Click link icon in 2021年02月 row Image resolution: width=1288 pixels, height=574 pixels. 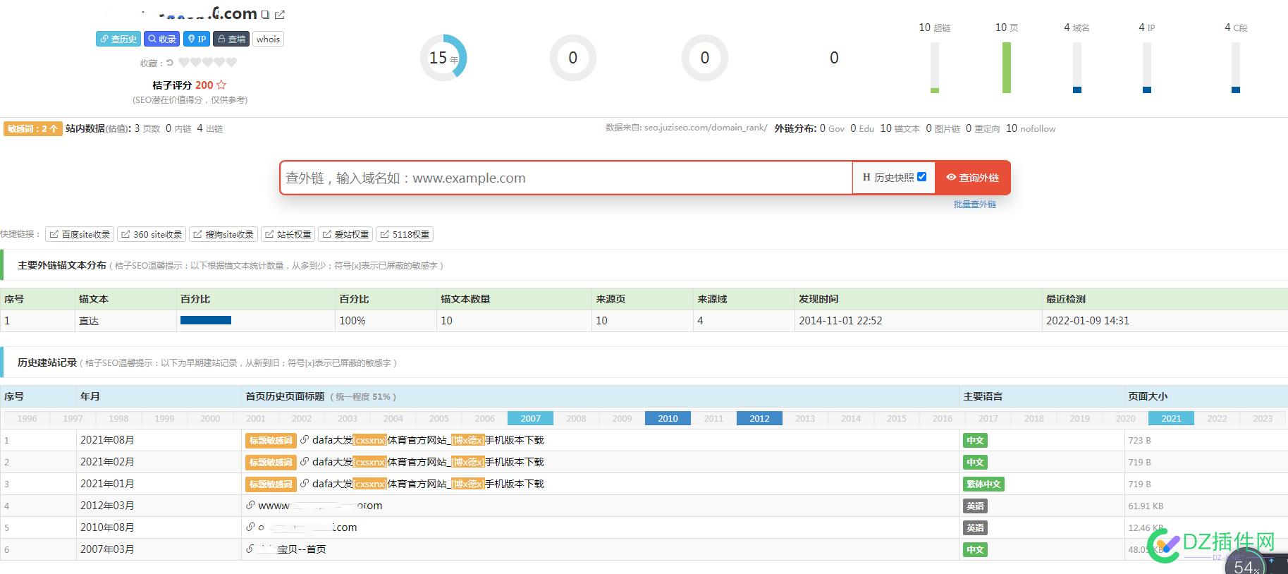(x=305, y=461)
